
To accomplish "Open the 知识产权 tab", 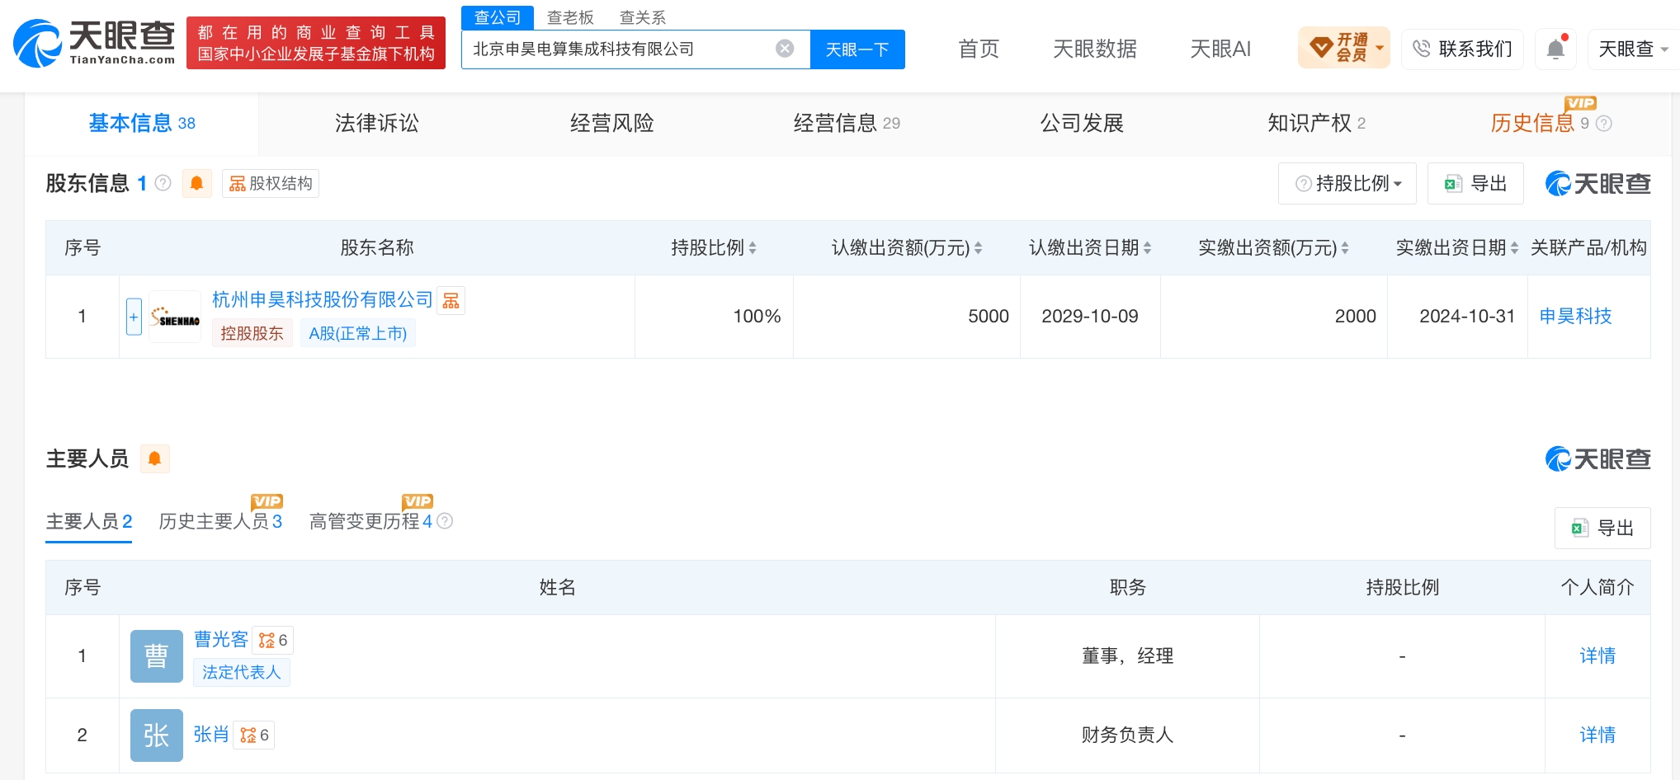I will click(x=1316, y=124).
